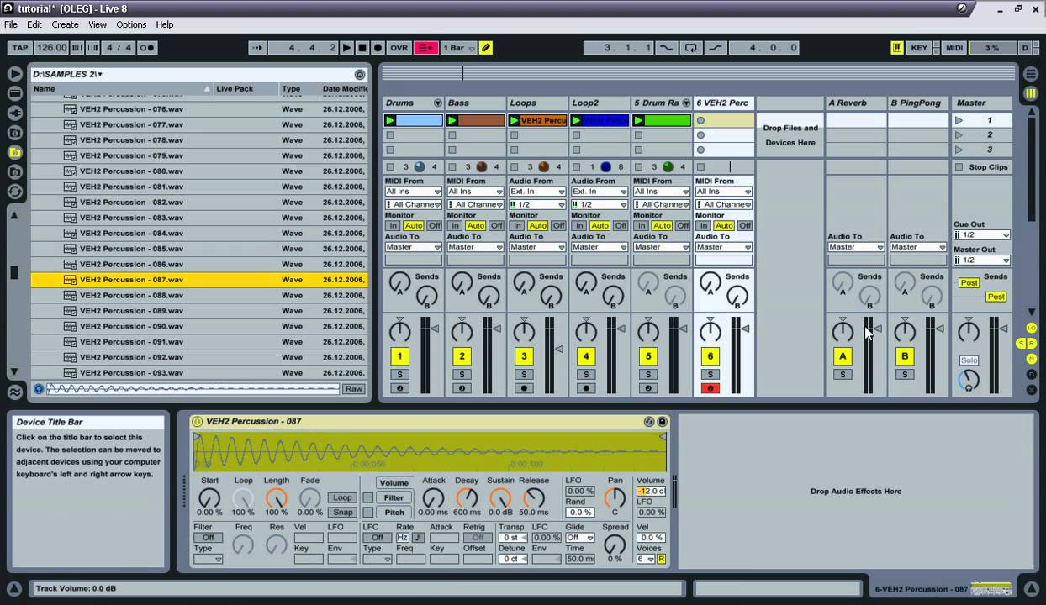Toggle the Master Solo cue button
The height and width of the screenshot is (605, 1046).
pos(969,360)
